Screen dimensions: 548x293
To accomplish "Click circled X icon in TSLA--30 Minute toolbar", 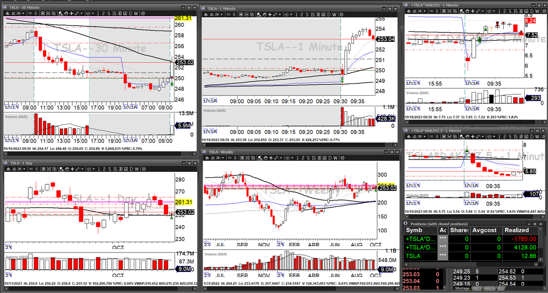I will click(143, 13).
